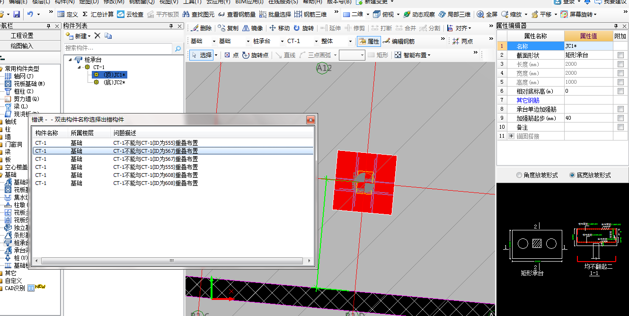The image size is (629, 316).
Task: Choose the 两点 two-point tool
Action: [462, 41]
